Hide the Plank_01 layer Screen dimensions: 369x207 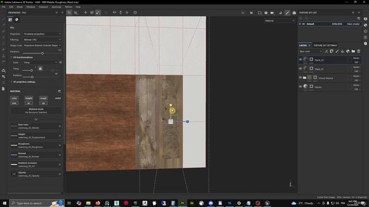click(300, 68)
